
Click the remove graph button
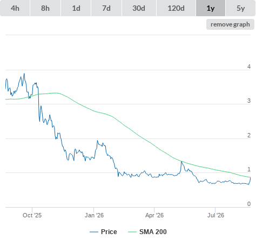[x=230, y=24]
